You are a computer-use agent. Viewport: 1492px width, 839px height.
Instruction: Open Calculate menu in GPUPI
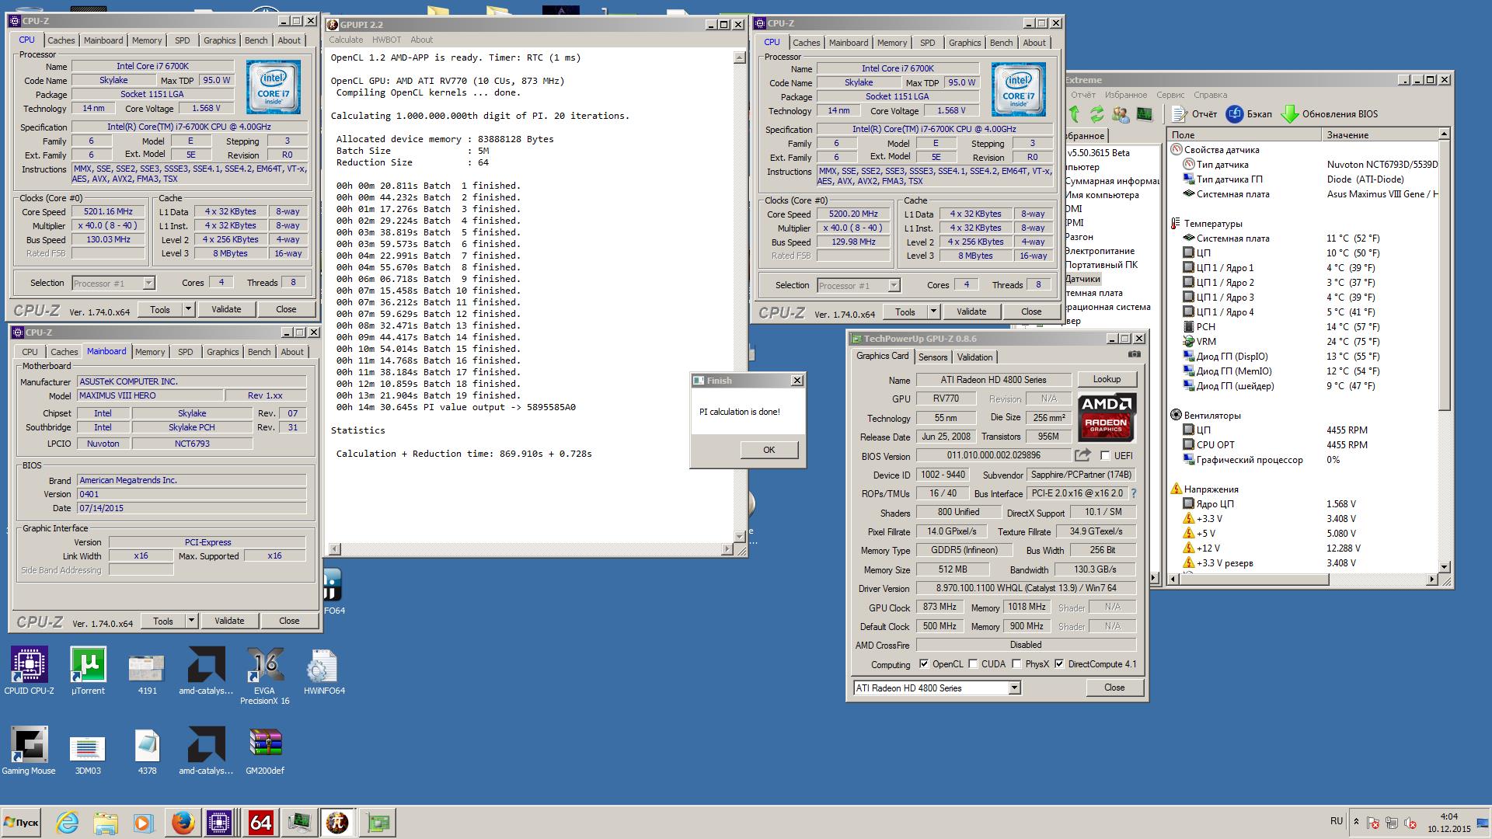(346, 40)
